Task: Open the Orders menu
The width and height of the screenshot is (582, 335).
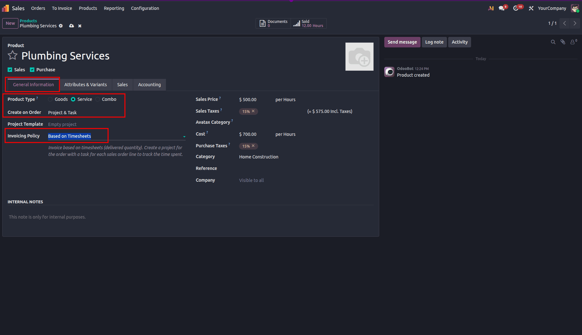Action: 38,8
